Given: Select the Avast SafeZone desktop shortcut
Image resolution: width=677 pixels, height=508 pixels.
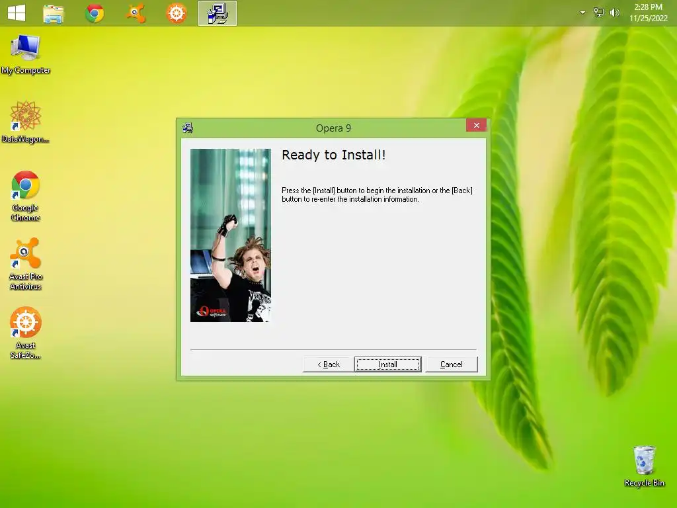Looking at the screenshot, I should (26, 333).
